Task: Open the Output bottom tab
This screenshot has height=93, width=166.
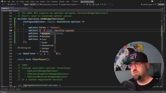Action: (x=18, y=89)
